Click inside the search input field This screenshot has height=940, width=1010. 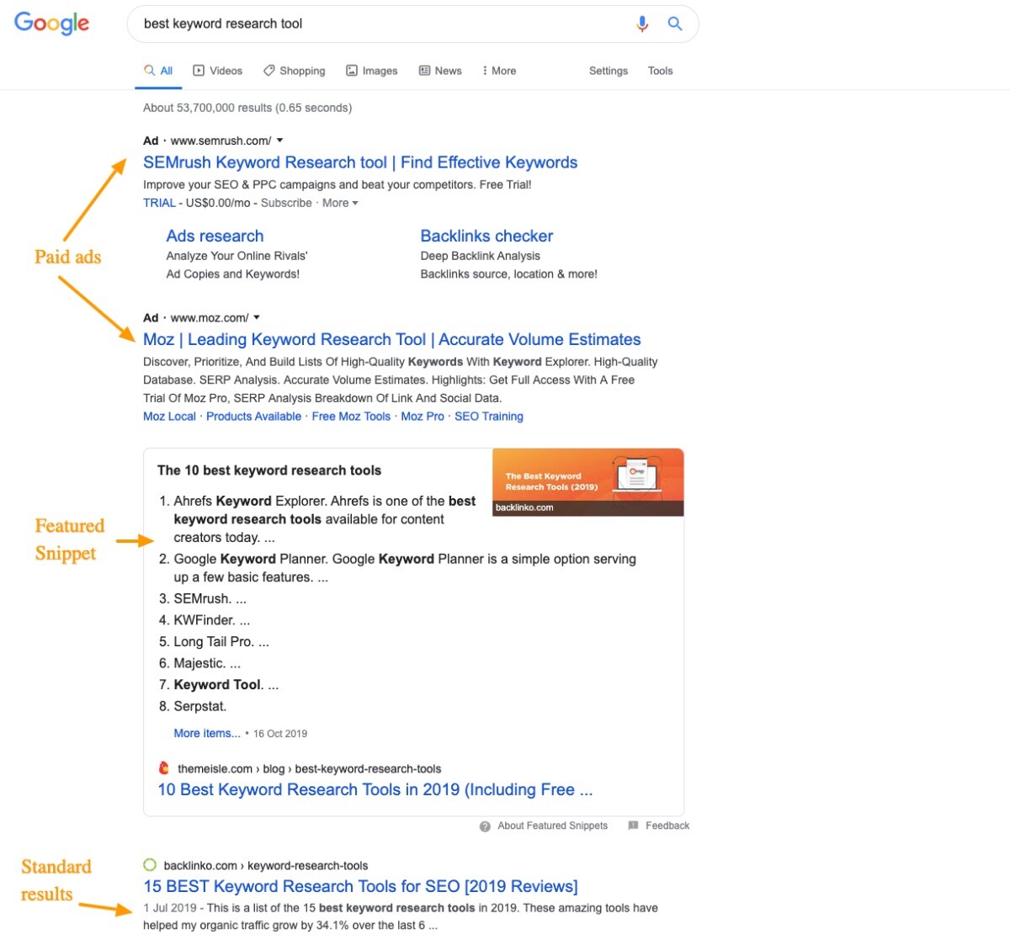pyautogui.click(x=337, y=24)
